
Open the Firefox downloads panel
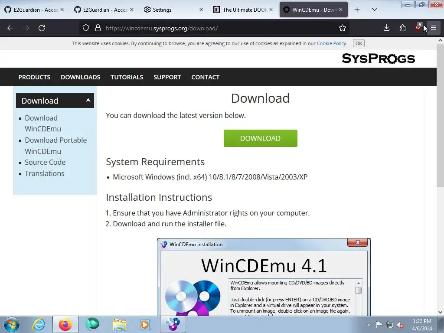386,28
